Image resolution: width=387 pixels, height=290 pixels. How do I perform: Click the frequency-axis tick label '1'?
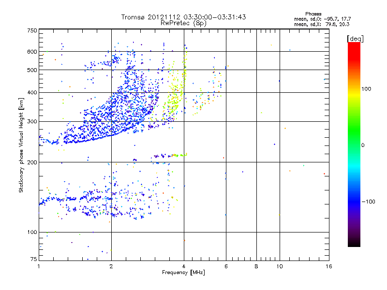pos(39,266)
